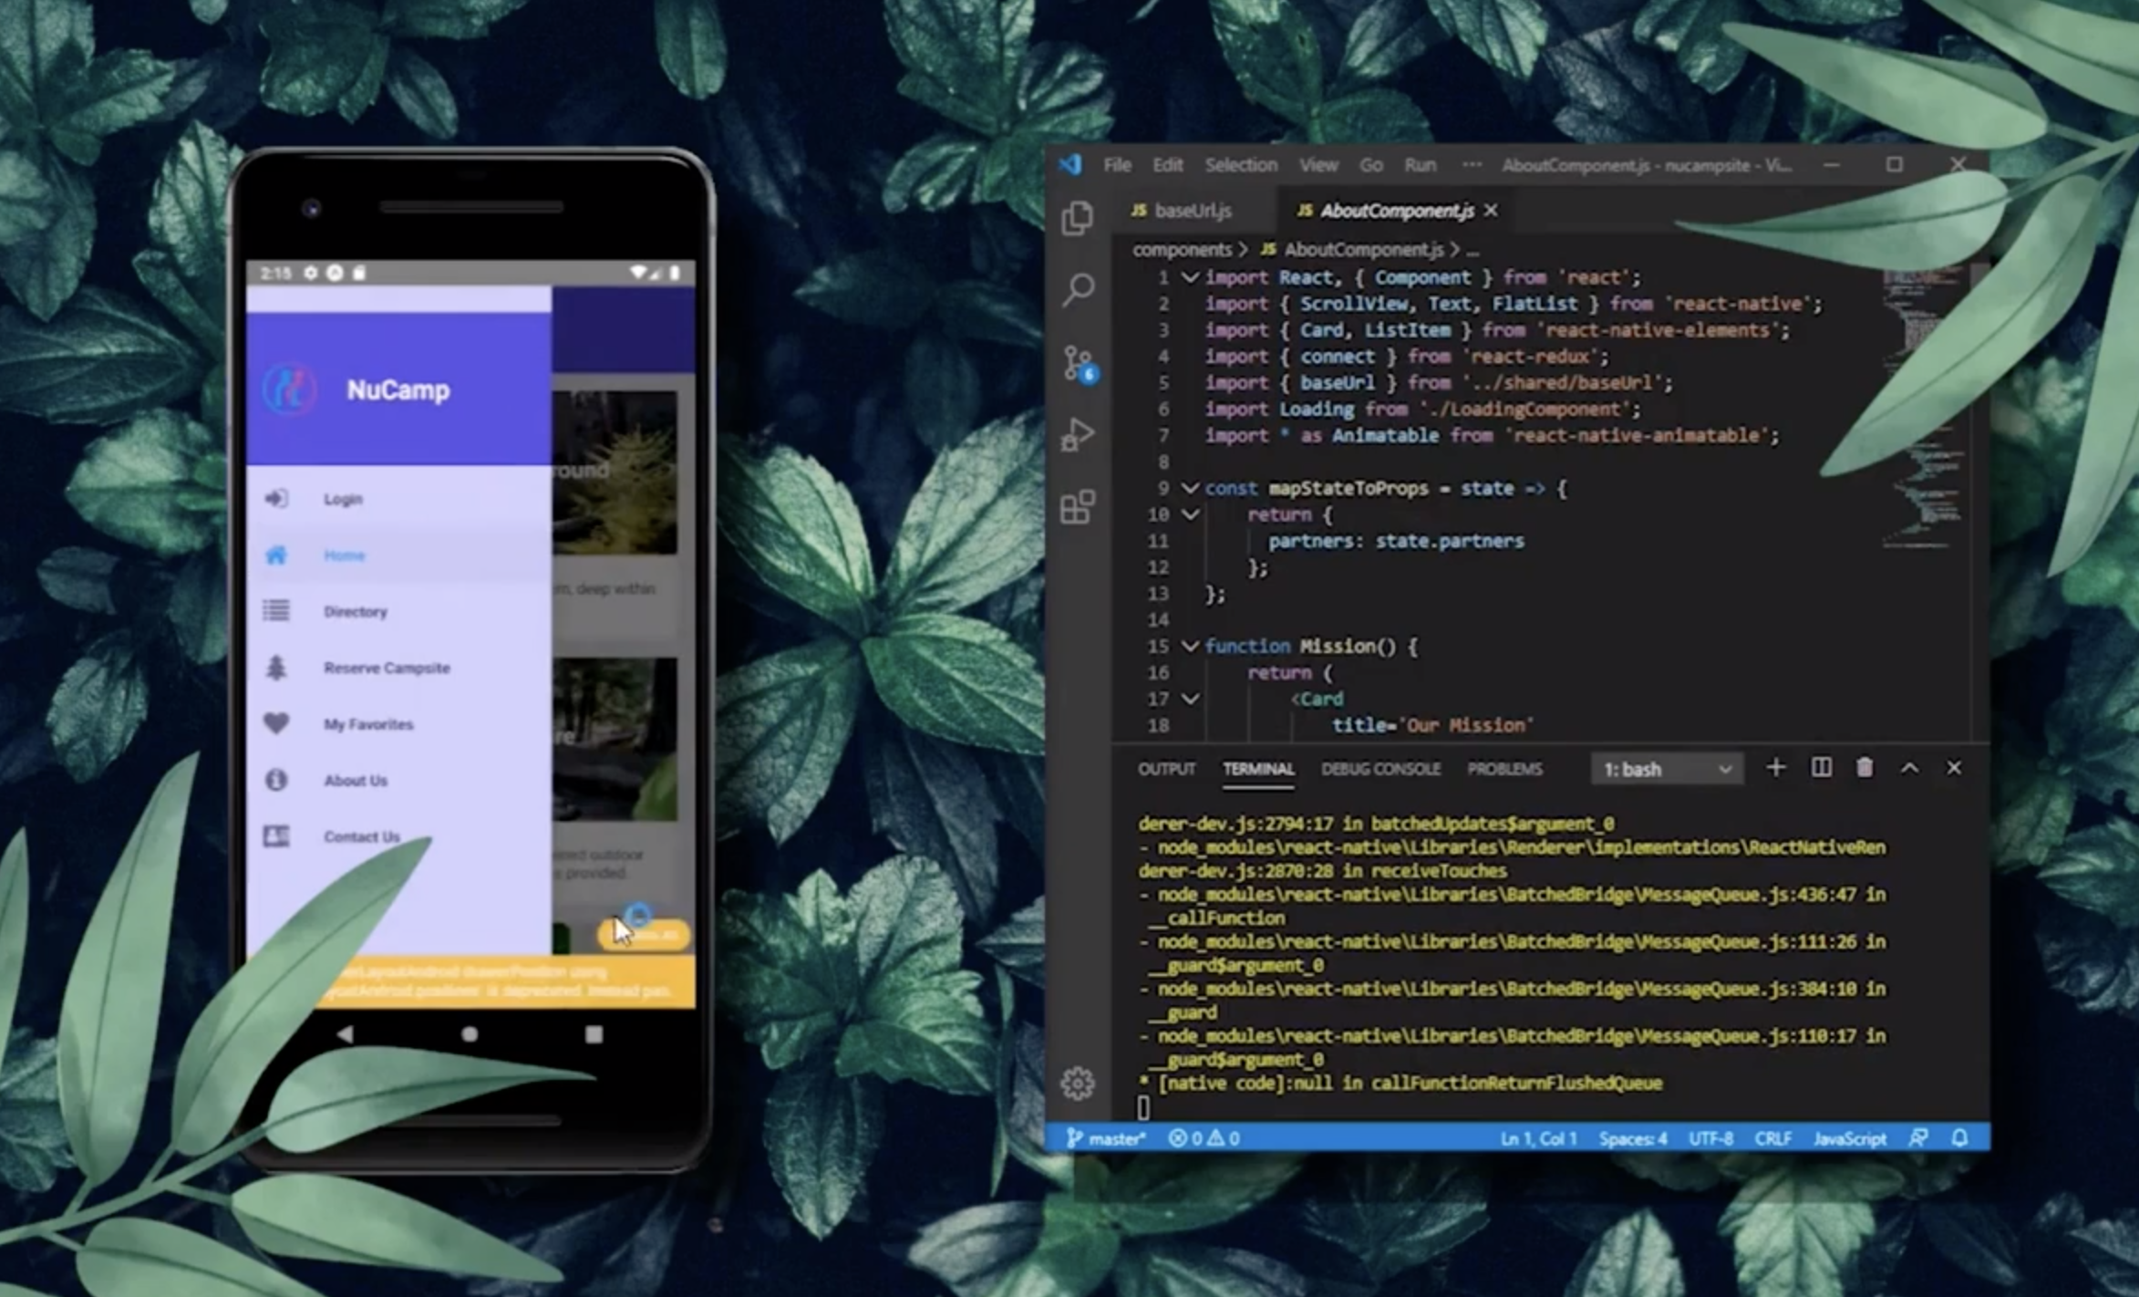Viewport: 2139px width, 1297px height.
Task: Switch to the TERMINAL panel tab
Action: click(1258, 769)
